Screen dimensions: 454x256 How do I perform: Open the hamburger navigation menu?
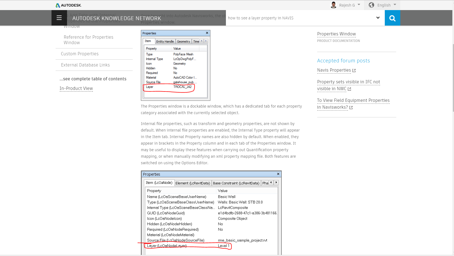click(x=59, y=18)
